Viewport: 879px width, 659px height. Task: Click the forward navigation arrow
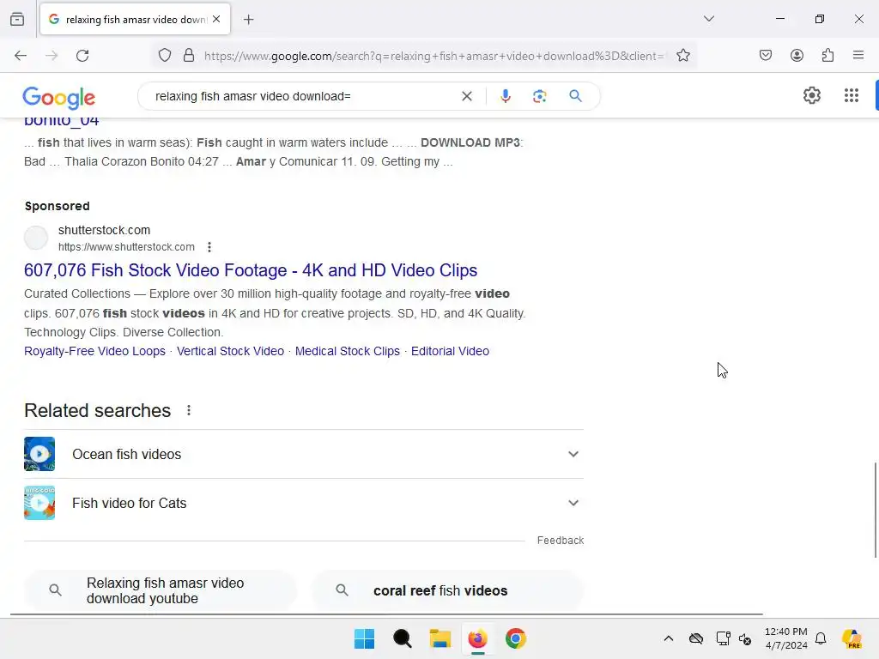click(x=52, y=56)
